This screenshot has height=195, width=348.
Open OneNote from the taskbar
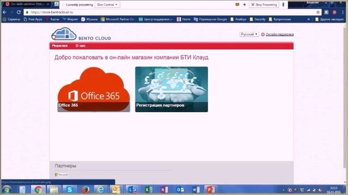(x=164, y=190)
